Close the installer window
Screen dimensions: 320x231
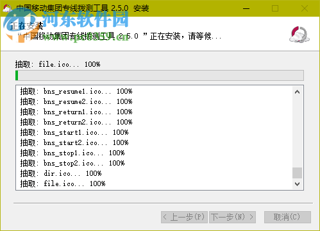point(305,8)
